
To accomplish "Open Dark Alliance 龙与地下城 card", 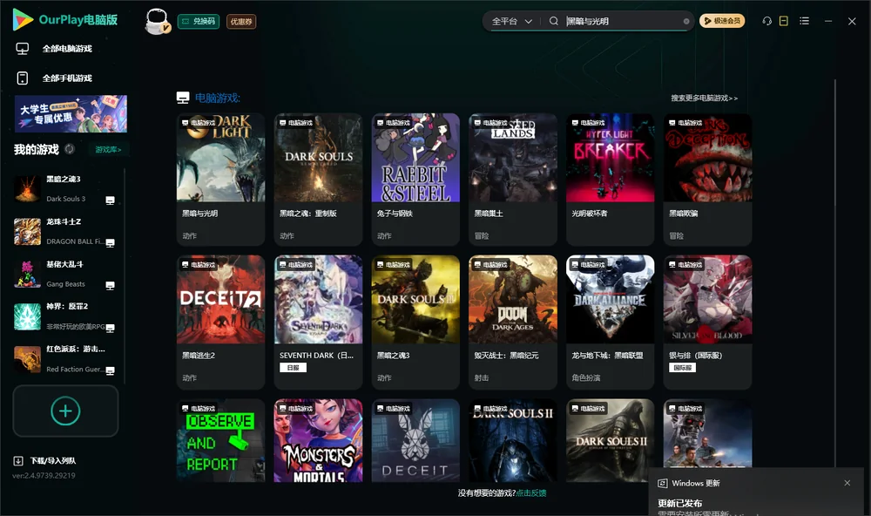I will pyautogui.click(x=610, y=322).
